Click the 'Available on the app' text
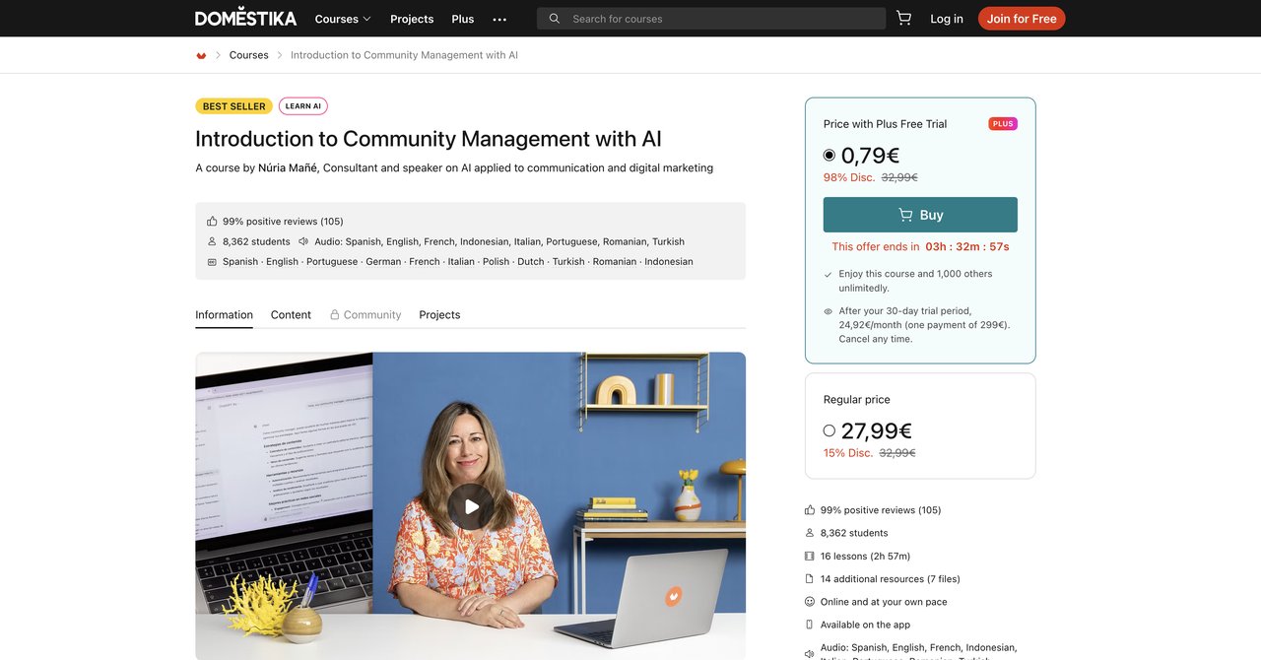Image resolution: width=1261 pixels, height=660 pixels. (x=865, y=625)
